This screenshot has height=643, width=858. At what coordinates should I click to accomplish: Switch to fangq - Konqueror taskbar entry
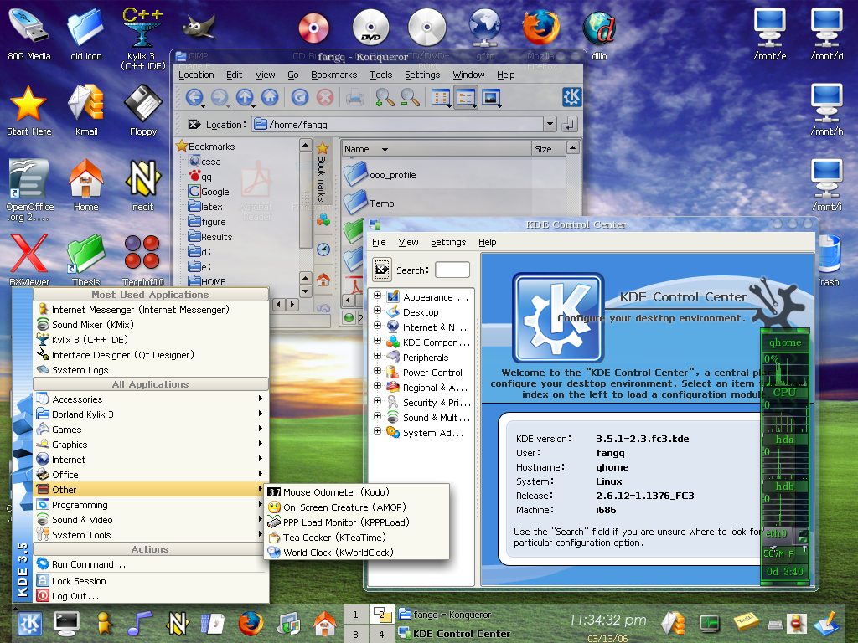coord(445,615)
